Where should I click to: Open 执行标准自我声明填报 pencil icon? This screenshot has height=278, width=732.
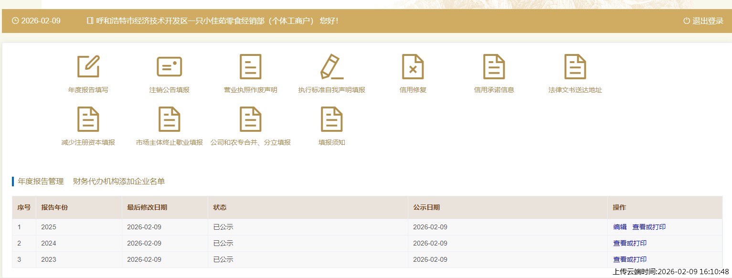pos(331,66)
